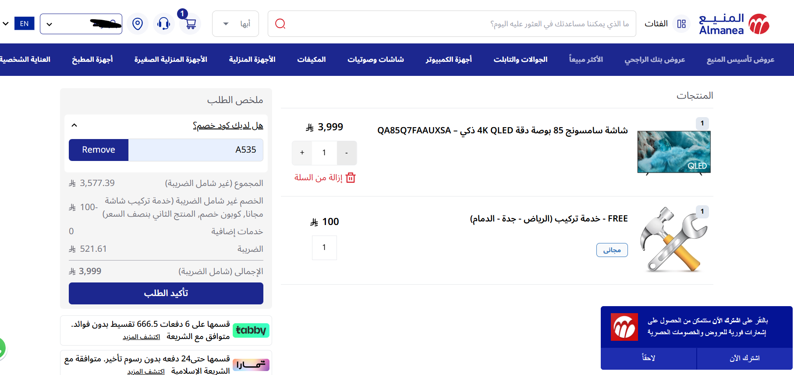Open Samsung 85 inch TV product title
Viewport: 794px width, 375px height.
(502, 130)
